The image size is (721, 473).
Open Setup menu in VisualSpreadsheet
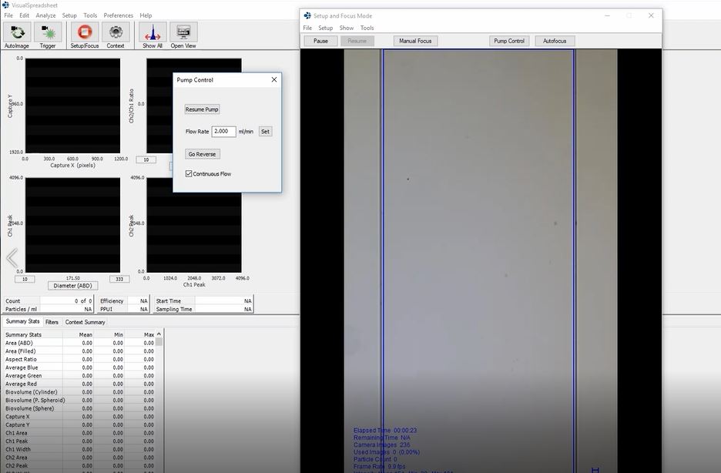(69, 15)
